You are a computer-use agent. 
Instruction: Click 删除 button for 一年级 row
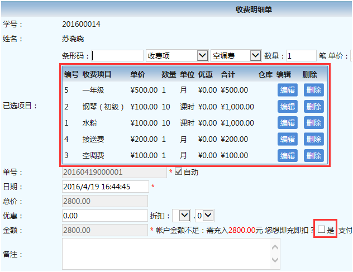313,90
